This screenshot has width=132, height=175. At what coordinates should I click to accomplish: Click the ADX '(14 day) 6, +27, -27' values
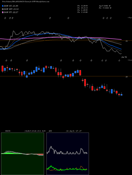pyautogui.click(x=74, y=131)
